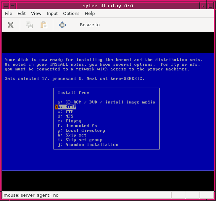This screenshot has width=216, height=201.
Task: Open the Help menu
Action: point(90,14)
